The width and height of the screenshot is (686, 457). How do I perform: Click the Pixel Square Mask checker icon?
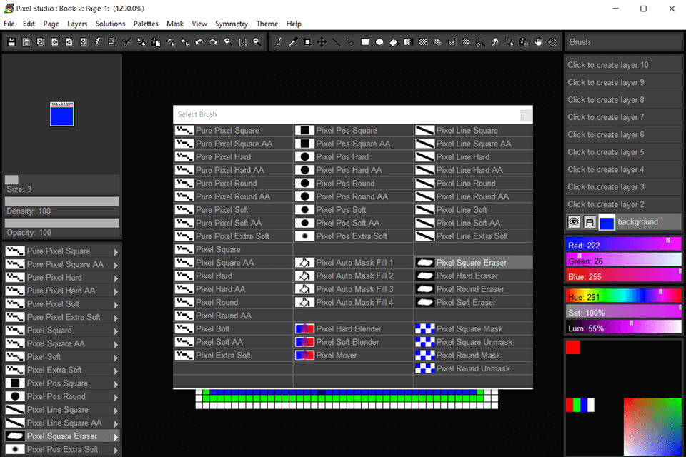pos(424,329)
